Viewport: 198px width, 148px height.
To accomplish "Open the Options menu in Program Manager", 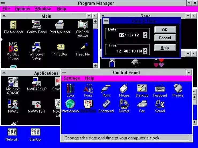I will coord(22,9).
